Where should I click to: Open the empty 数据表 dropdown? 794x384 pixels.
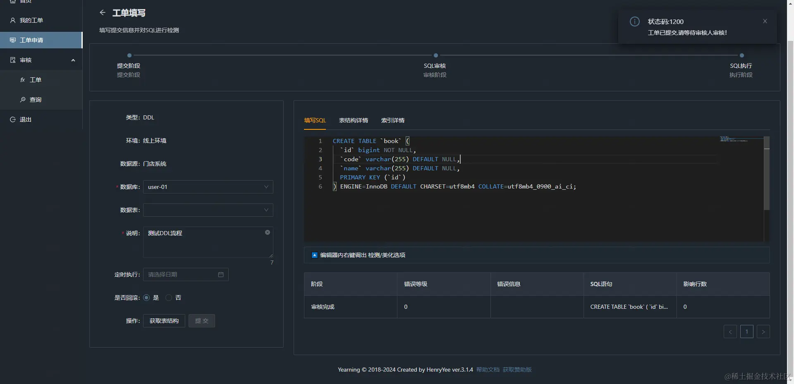click(x=208, y=210)
